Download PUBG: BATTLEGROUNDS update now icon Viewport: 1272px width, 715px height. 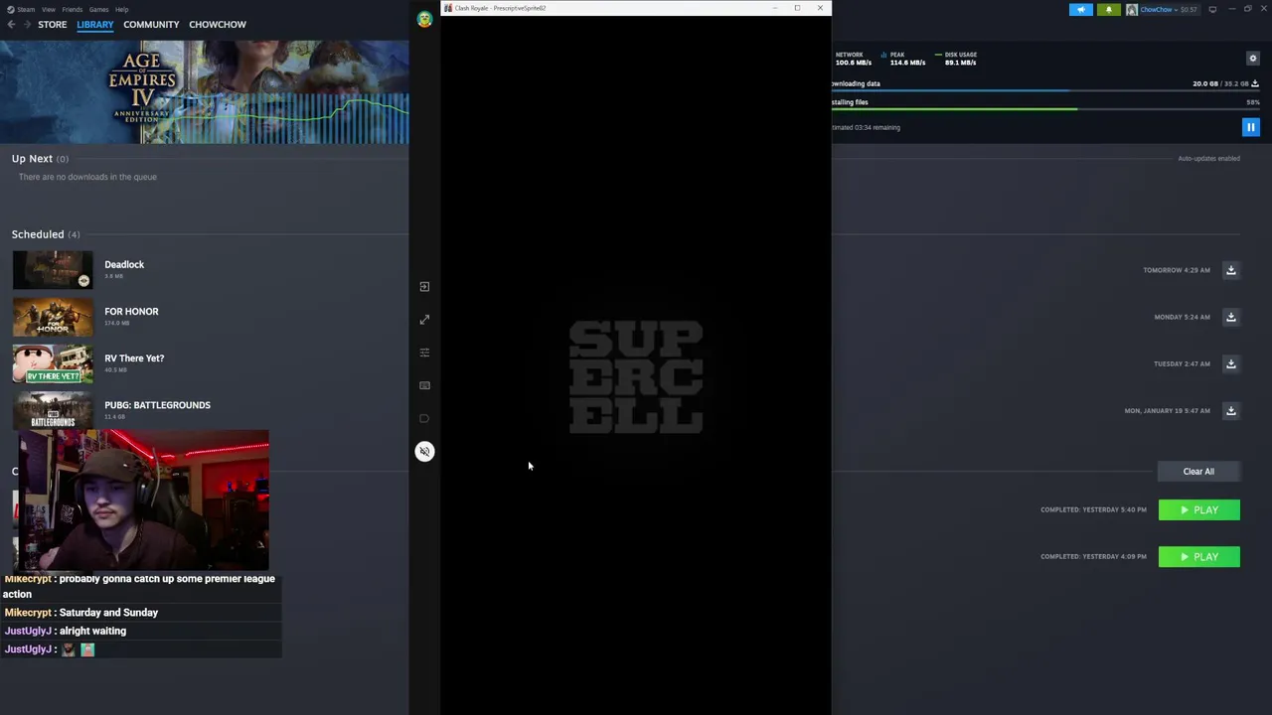pos(1230,410)
